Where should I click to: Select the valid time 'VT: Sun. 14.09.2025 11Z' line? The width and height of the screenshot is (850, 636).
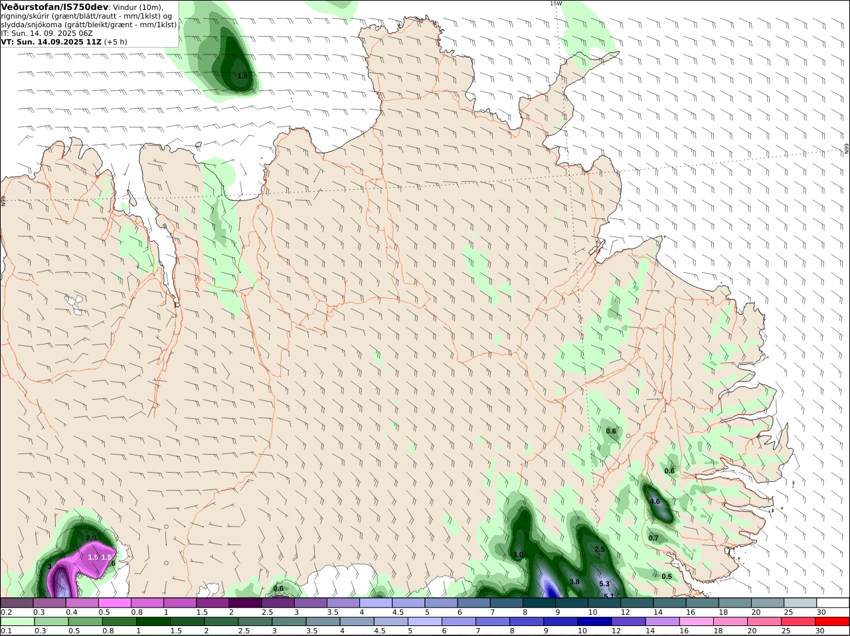(52, 42)
